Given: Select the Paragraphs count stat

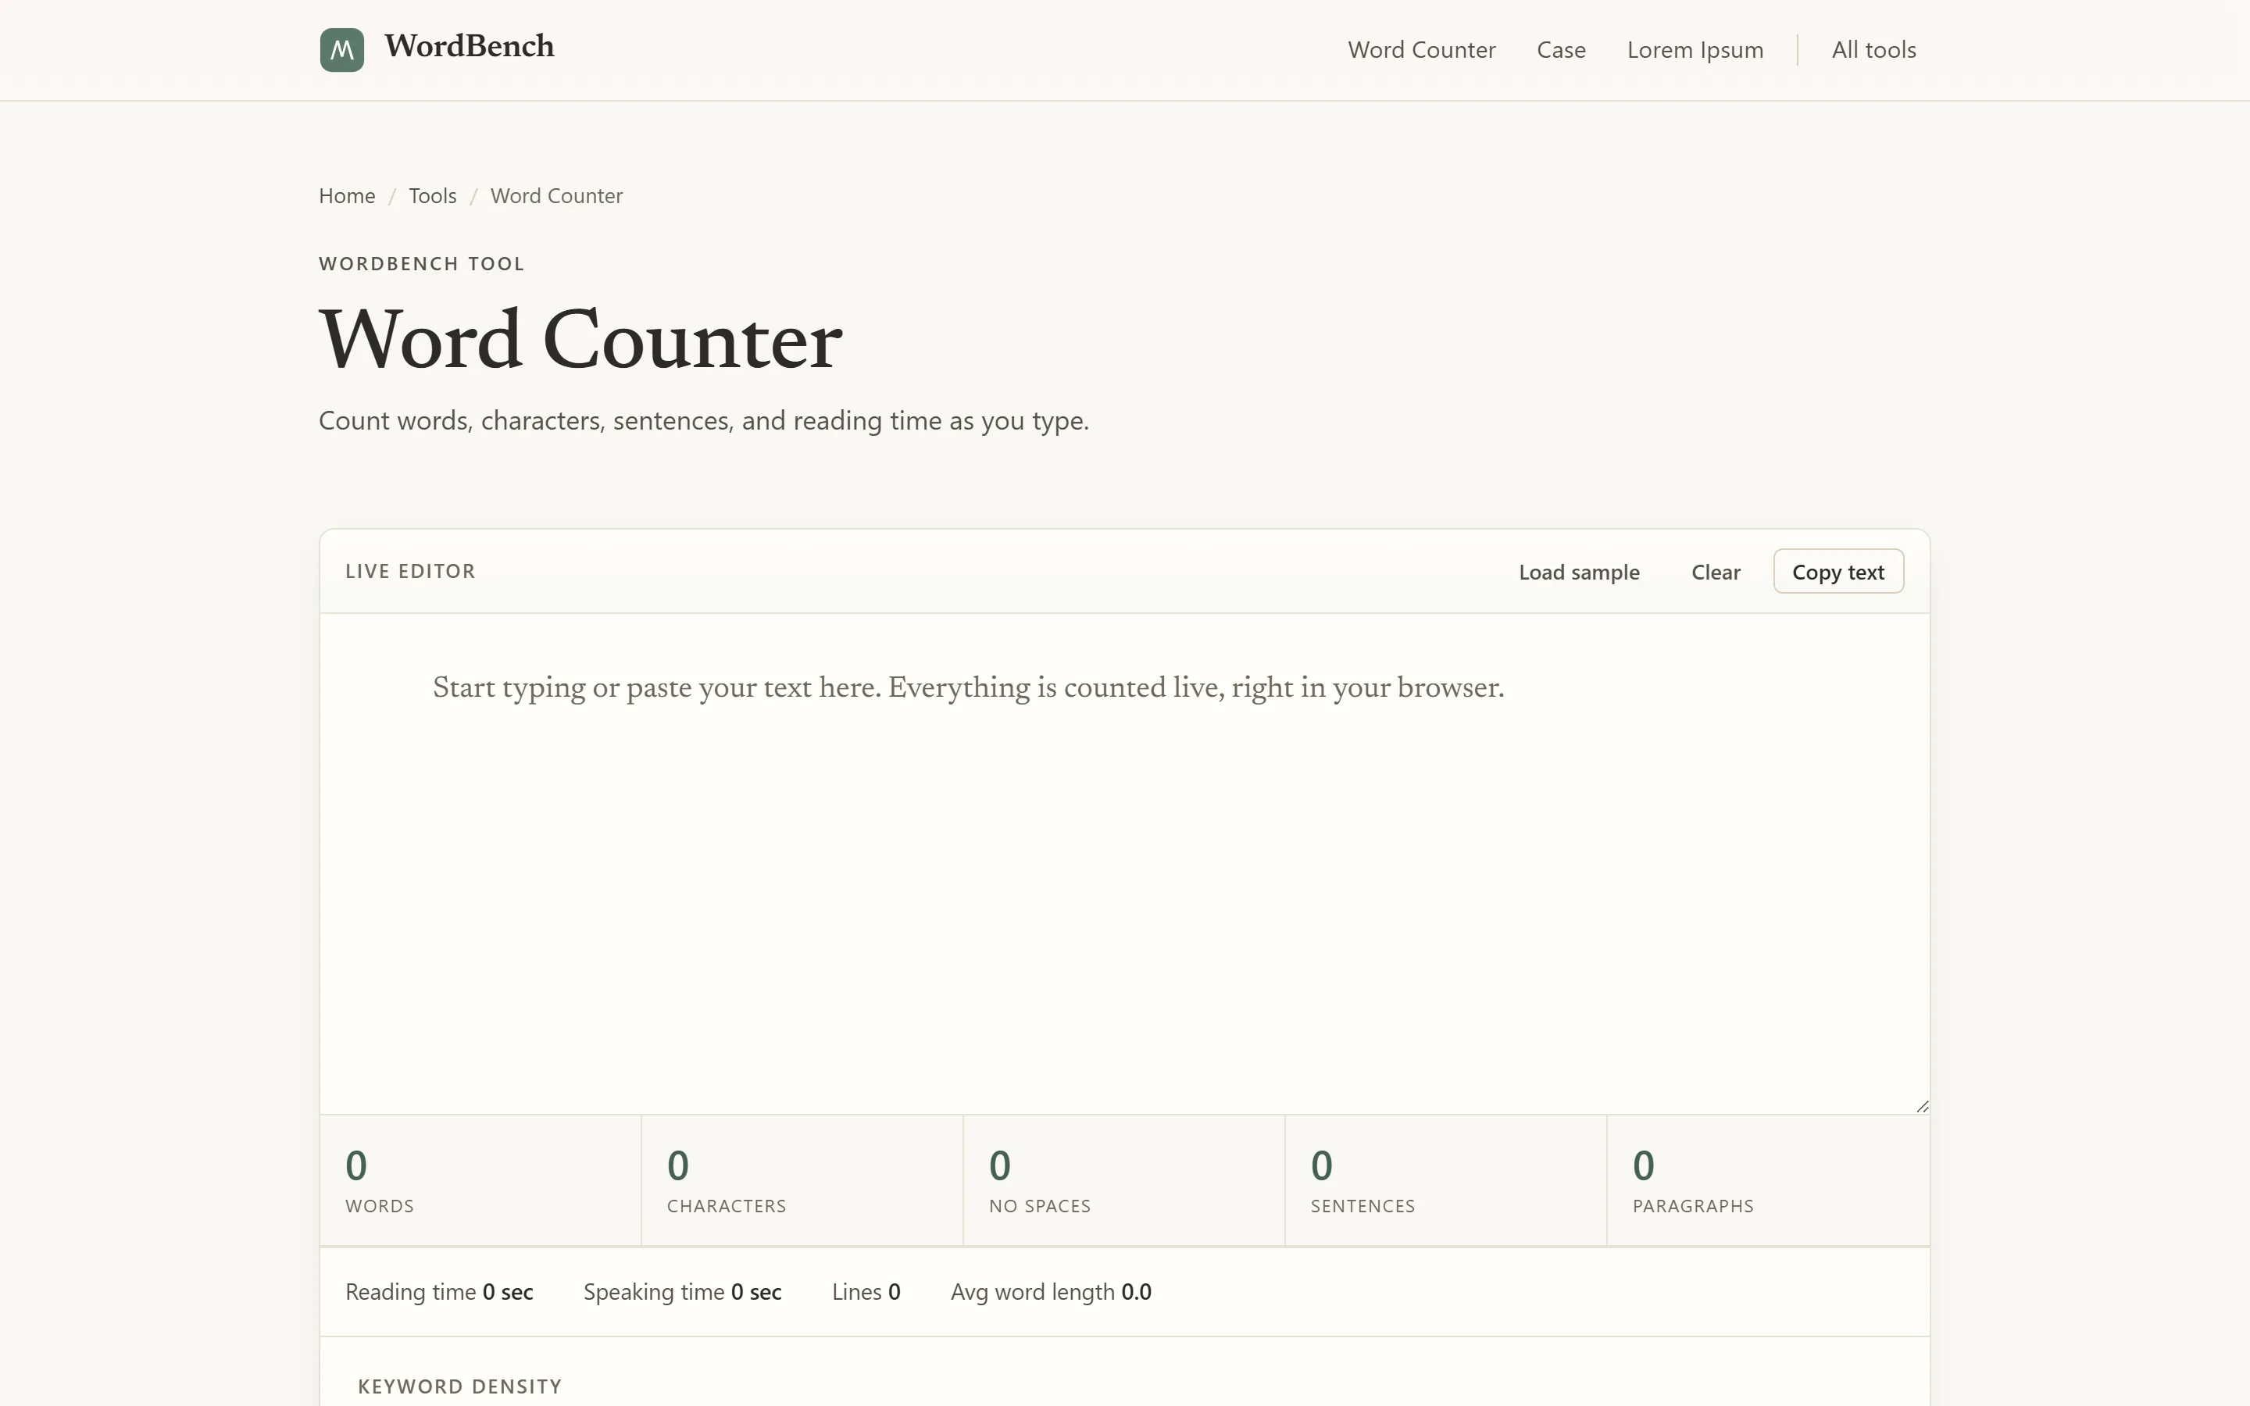Looking at the screenshot, I should [1769, 1180].
